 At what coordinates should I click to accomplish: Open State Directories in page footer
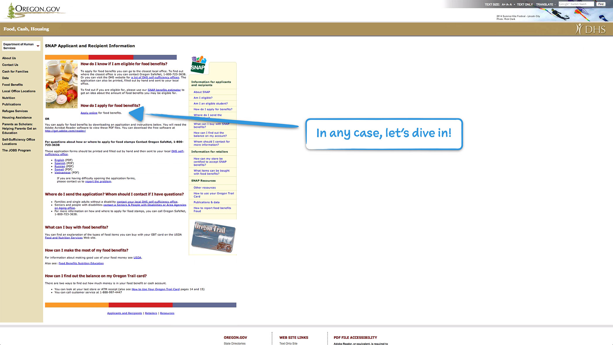point(235,343)
